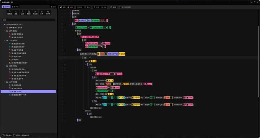Select the 预设值 tool icon in left toolbar
Viewport: 260px width, 138px height.
[35, 13]
